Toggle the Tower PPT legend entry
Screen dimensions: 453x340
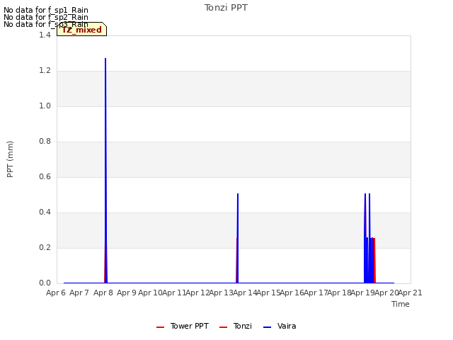(x=183, y=326)
